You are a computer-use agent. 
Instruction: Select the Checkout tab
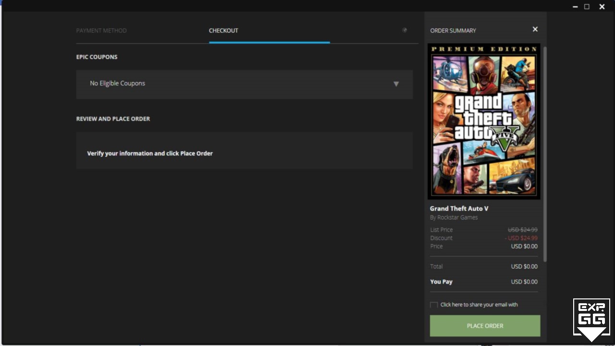pyautogui.click(x=223, y=30)
